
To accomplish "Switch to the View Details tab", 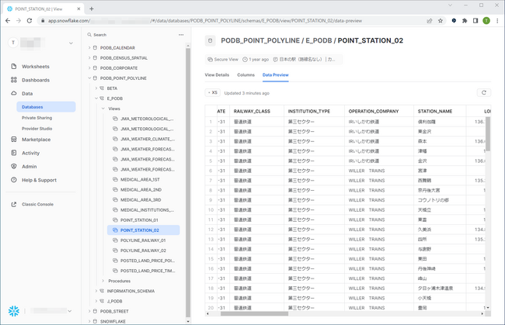I will click(x=217, y=75).
